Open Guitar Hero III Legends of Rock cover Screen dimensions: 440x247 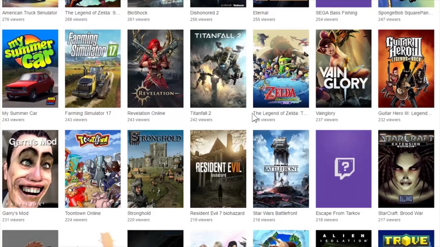point(406,69)
